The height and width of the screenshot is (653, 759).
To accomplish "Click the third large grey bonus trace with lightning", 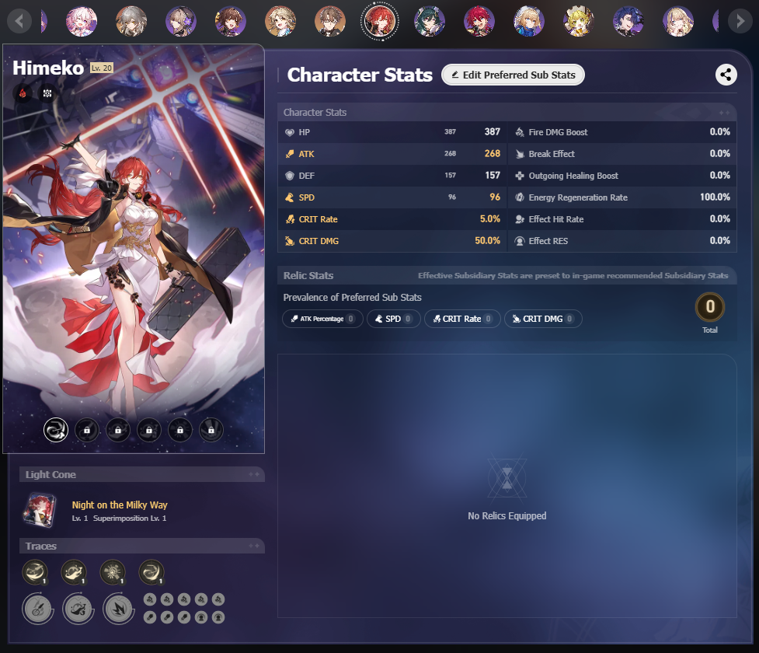I will 119,609.
